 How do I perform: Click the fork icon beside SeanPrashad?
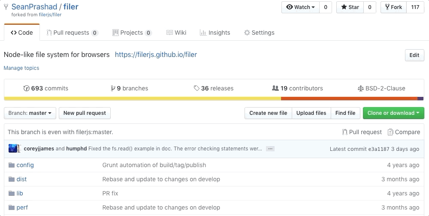[x=6, y=7]
